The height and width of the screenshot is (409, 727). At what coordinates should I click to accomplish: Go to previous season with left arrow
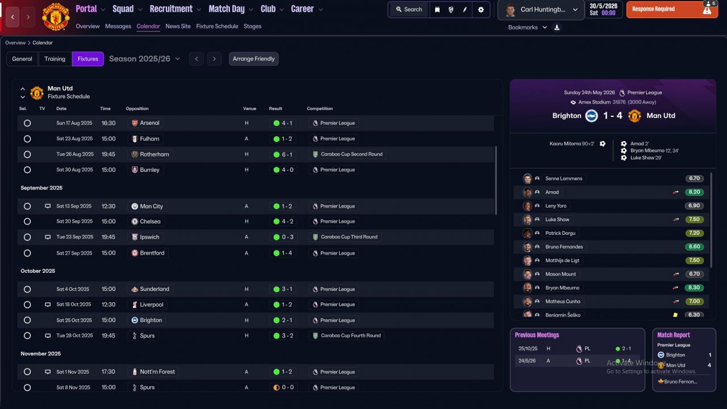(197, 59)
